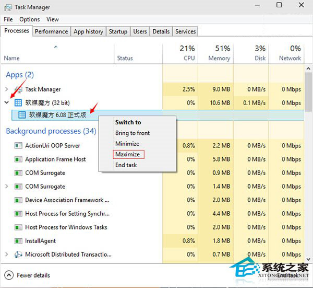The height and width of the screenshot is (288, 313).
Task: Click the Fewer details up-arrow icon
Action: coord(9,275)
